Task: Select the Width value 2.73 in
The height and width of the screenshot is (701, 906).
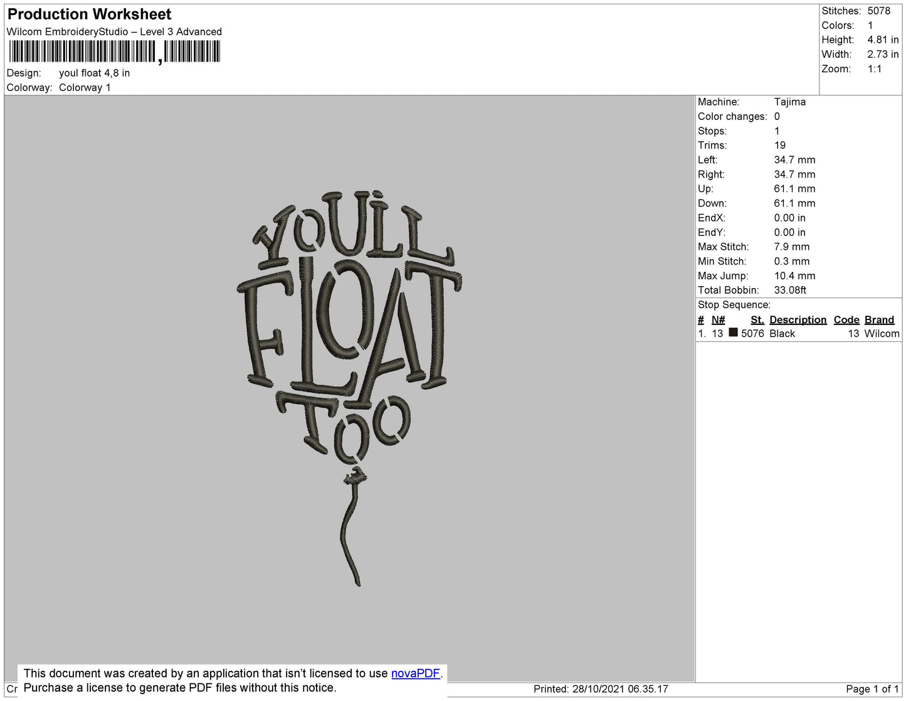Action: tap(883, 54)
